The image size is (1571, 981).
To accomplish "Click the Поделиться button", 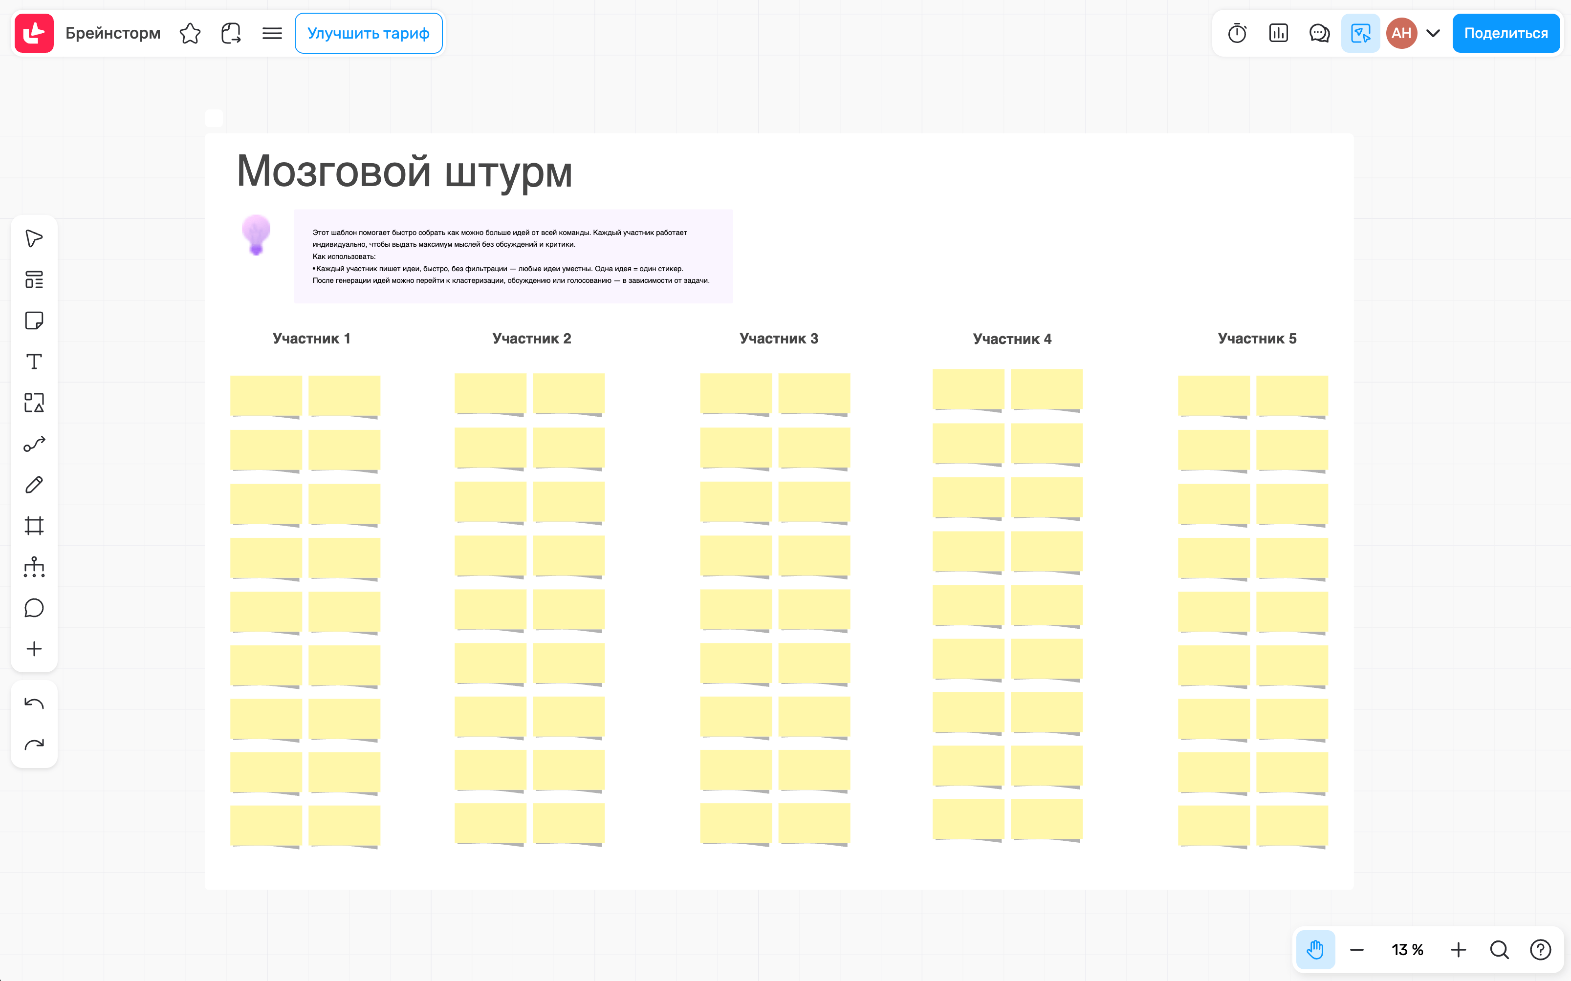I will click(1506, 33).
